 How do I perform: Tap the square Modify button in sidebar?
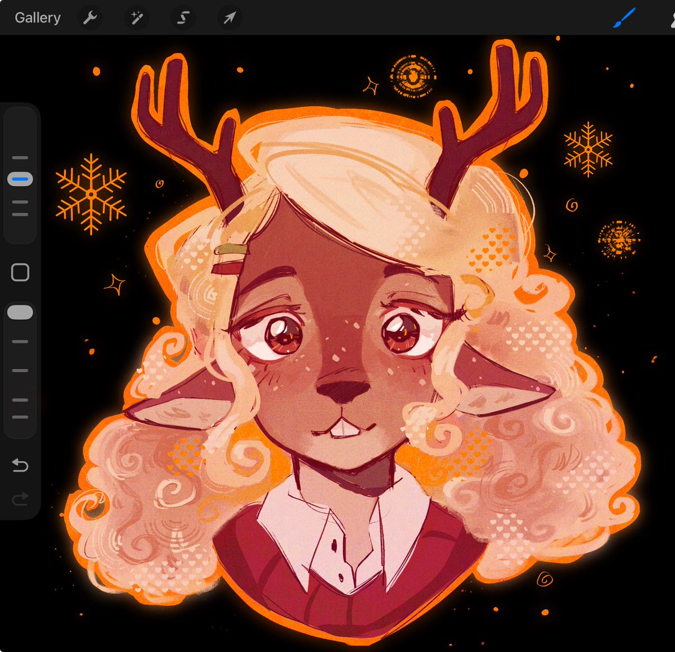coord(20,272)
